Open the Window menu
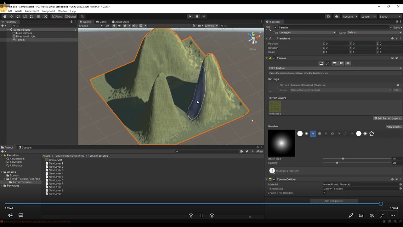Viewport: 403px width, 227px height. tap(63, 11)
